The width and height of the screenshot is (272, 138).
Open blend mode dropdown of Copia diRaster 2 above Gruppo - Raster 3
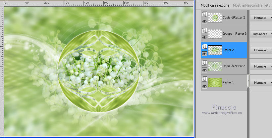pos(261,18)
